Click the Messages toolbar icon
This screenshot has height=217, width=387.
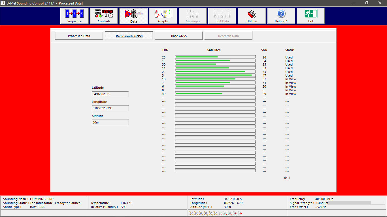tap(193, 16)
